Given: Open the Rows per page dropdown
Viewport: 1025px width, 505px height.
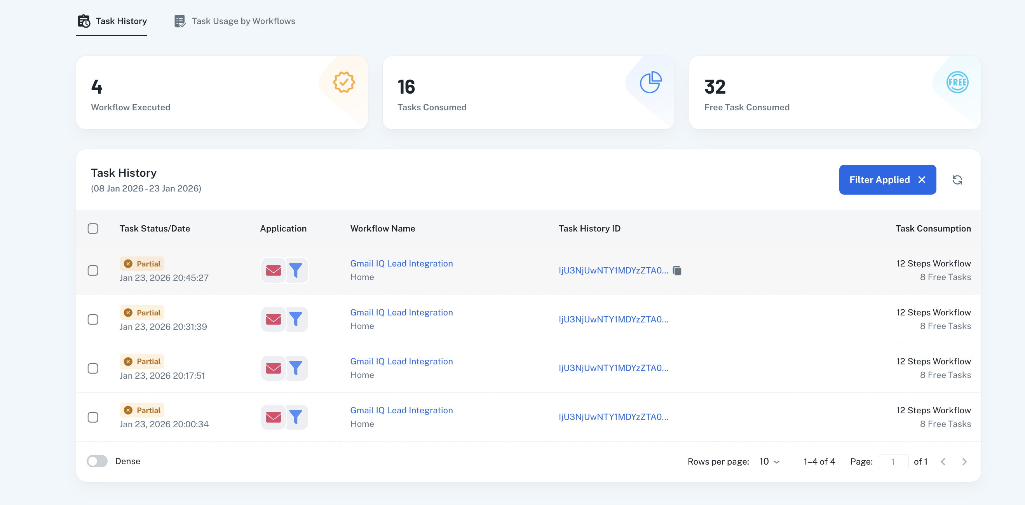Looking at the screenshot, I should (x=769, y=461).
